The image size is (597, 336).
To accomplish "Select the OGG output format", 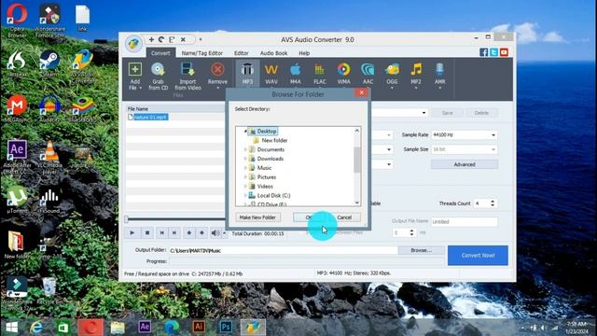I will tap(392, 74).
